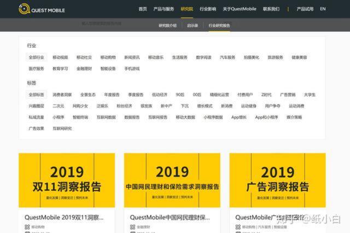Filter by 移动社交 industry
The height and width of the screenshot is (233, 350).
[x=84, y=57]
